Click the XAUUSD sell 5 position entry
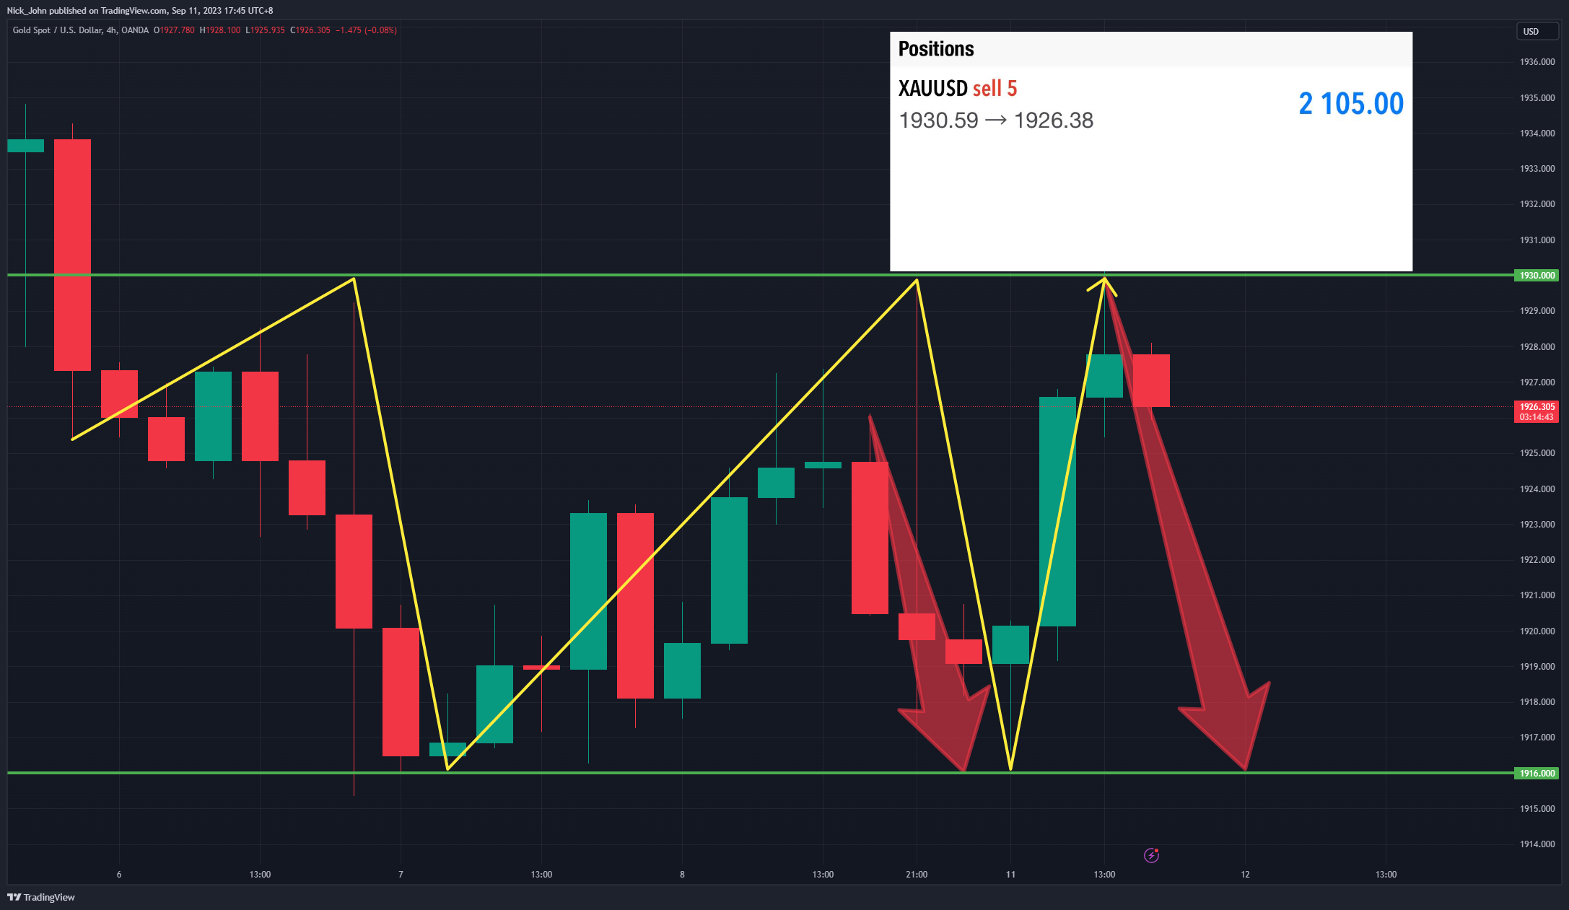This screenshot has width=1569, height=910. click(x=958, y=89)
